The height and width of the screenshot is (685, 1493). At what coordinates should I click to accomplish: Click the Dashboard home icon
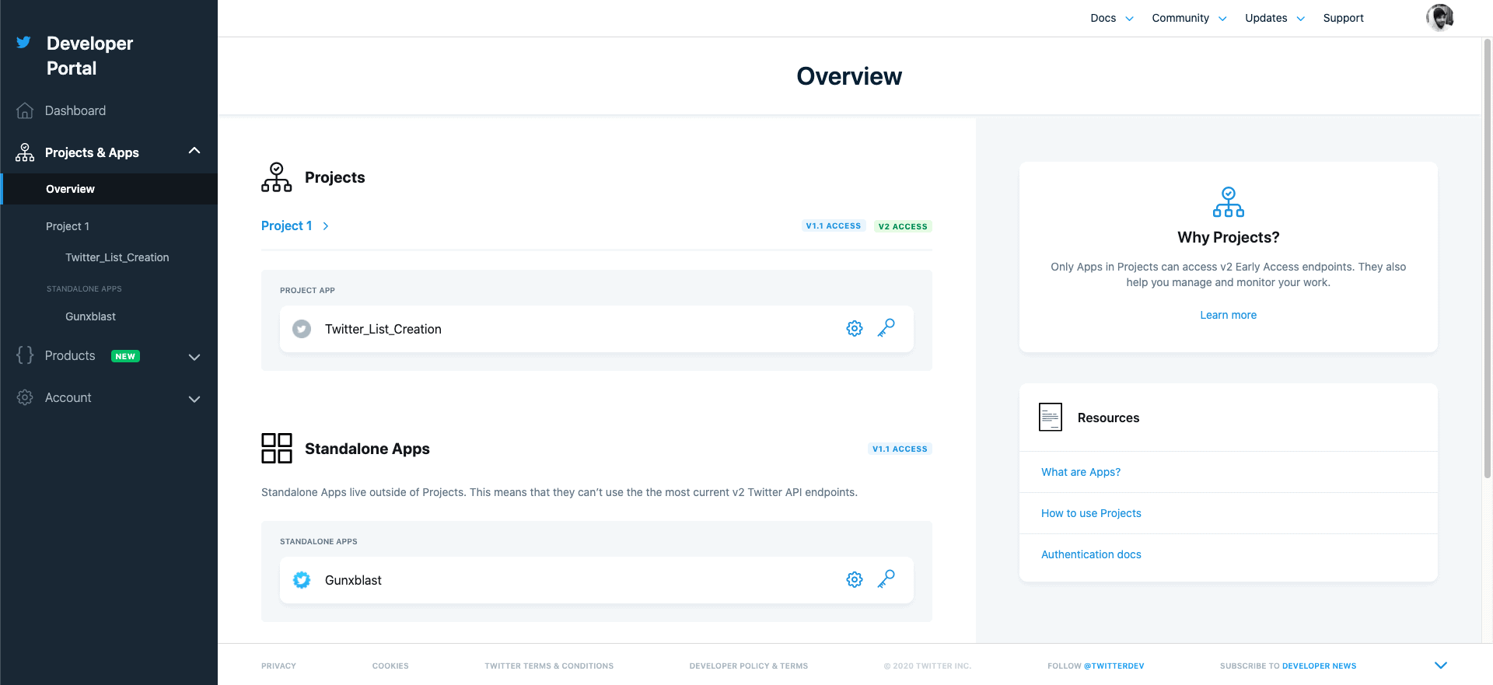[x=25, y=110]
